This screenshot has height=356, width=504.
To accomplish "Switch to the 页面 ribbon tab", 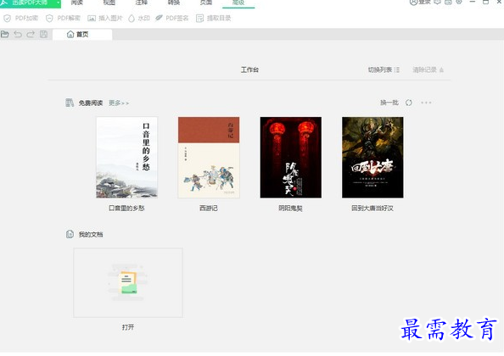I will [206, 3].
